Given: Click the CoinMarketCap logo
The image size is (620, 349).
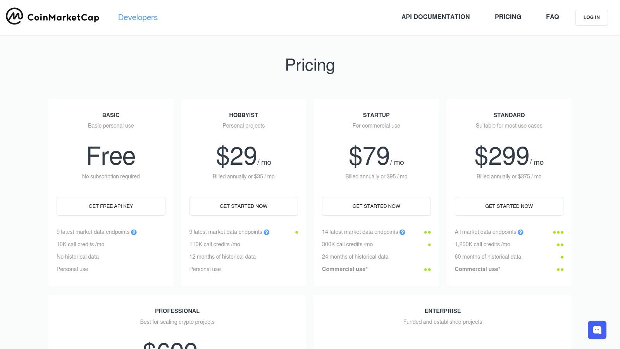Looking at the screenshot, I should pyautogui.click(x=52, y=17).
